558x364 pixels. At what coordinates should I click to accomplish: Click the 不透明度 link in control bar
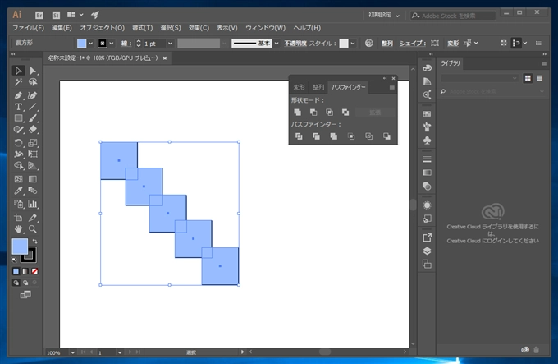pyautogui.click(x=295, y=44)
